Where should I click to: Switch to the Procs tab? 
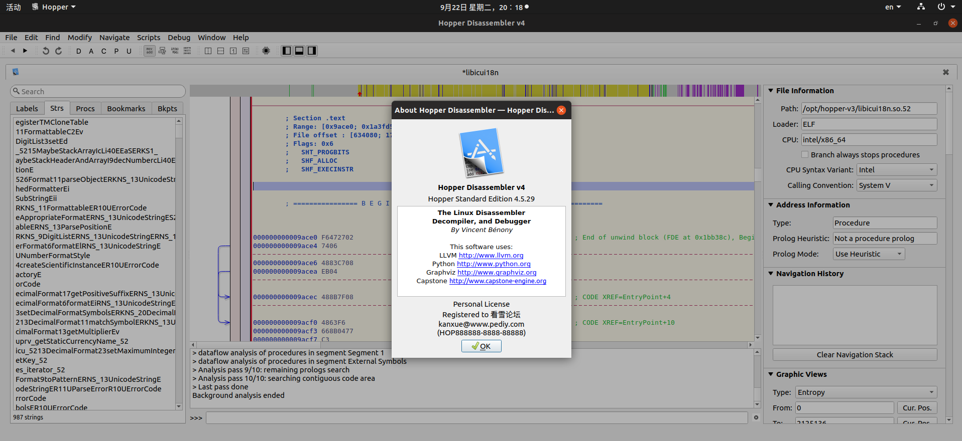(85, 109)
